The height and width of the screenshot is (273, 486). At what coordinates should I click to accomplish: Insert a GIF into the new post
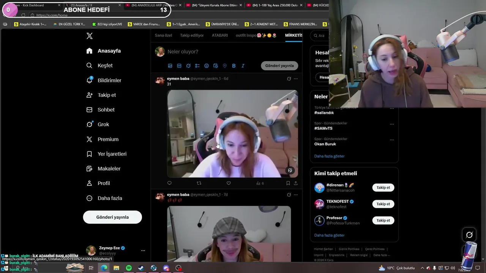(179, 66)
